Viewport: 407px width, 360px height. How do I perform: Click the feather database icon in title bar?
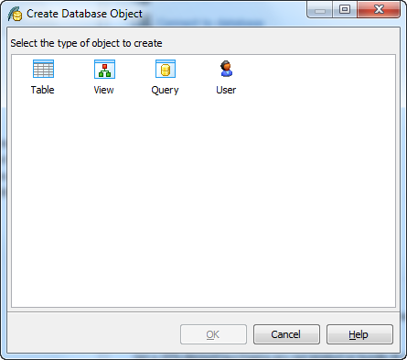point(15,14)
